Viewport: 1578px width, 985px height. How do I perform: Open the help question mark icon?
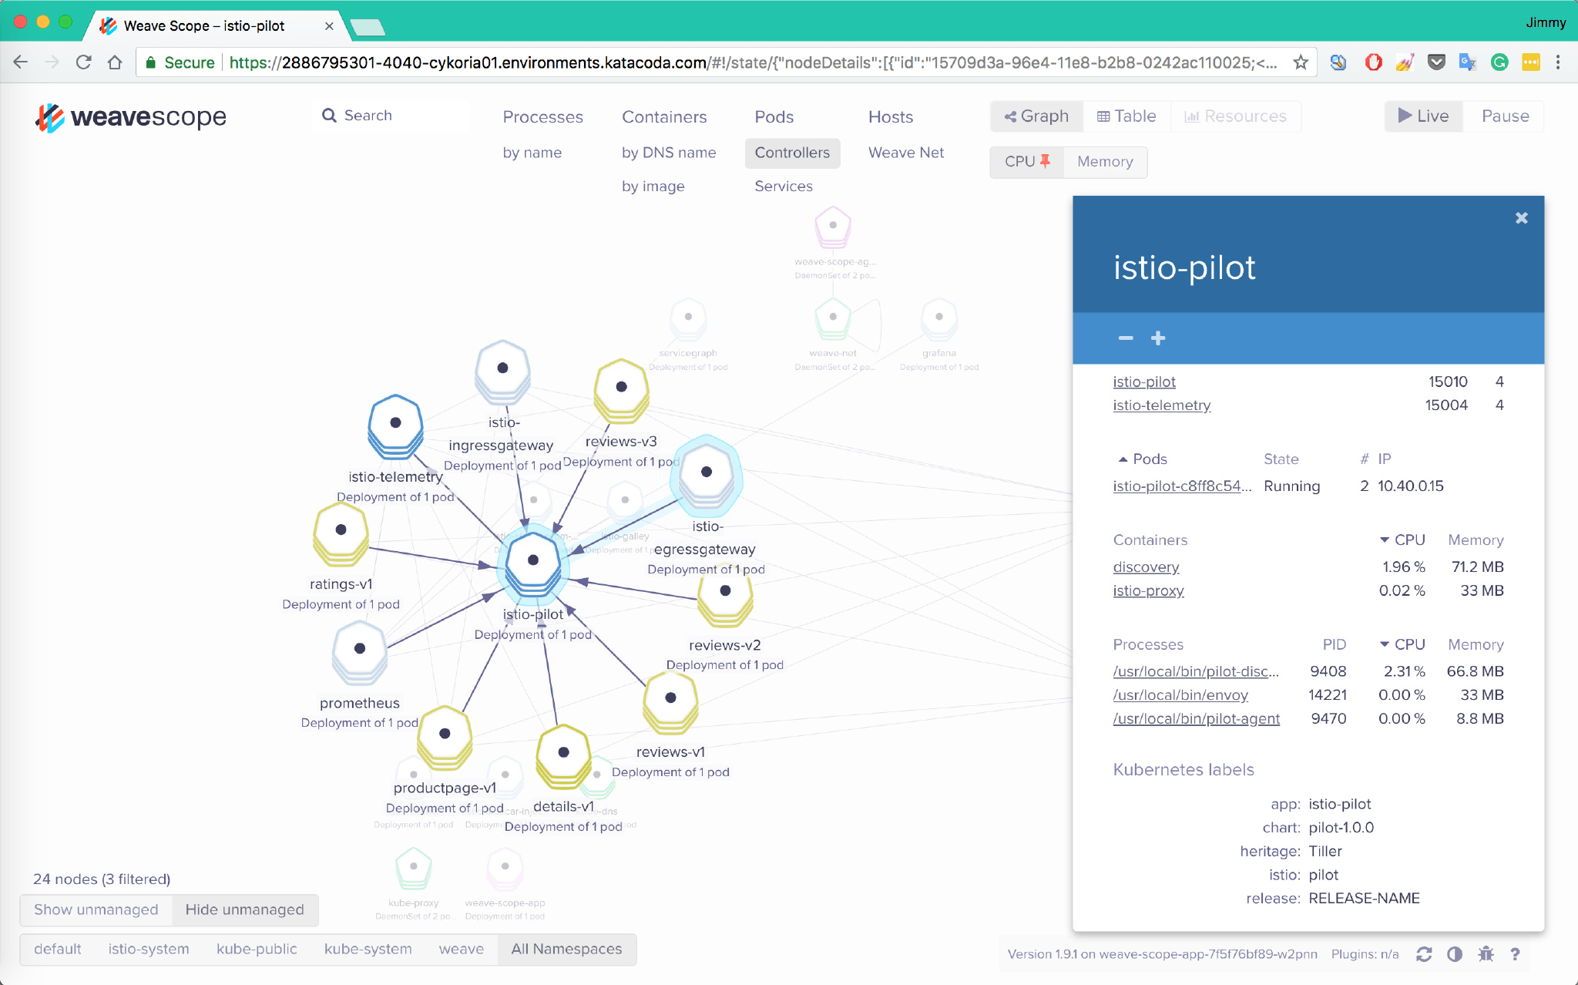(x=1515, y=954)
